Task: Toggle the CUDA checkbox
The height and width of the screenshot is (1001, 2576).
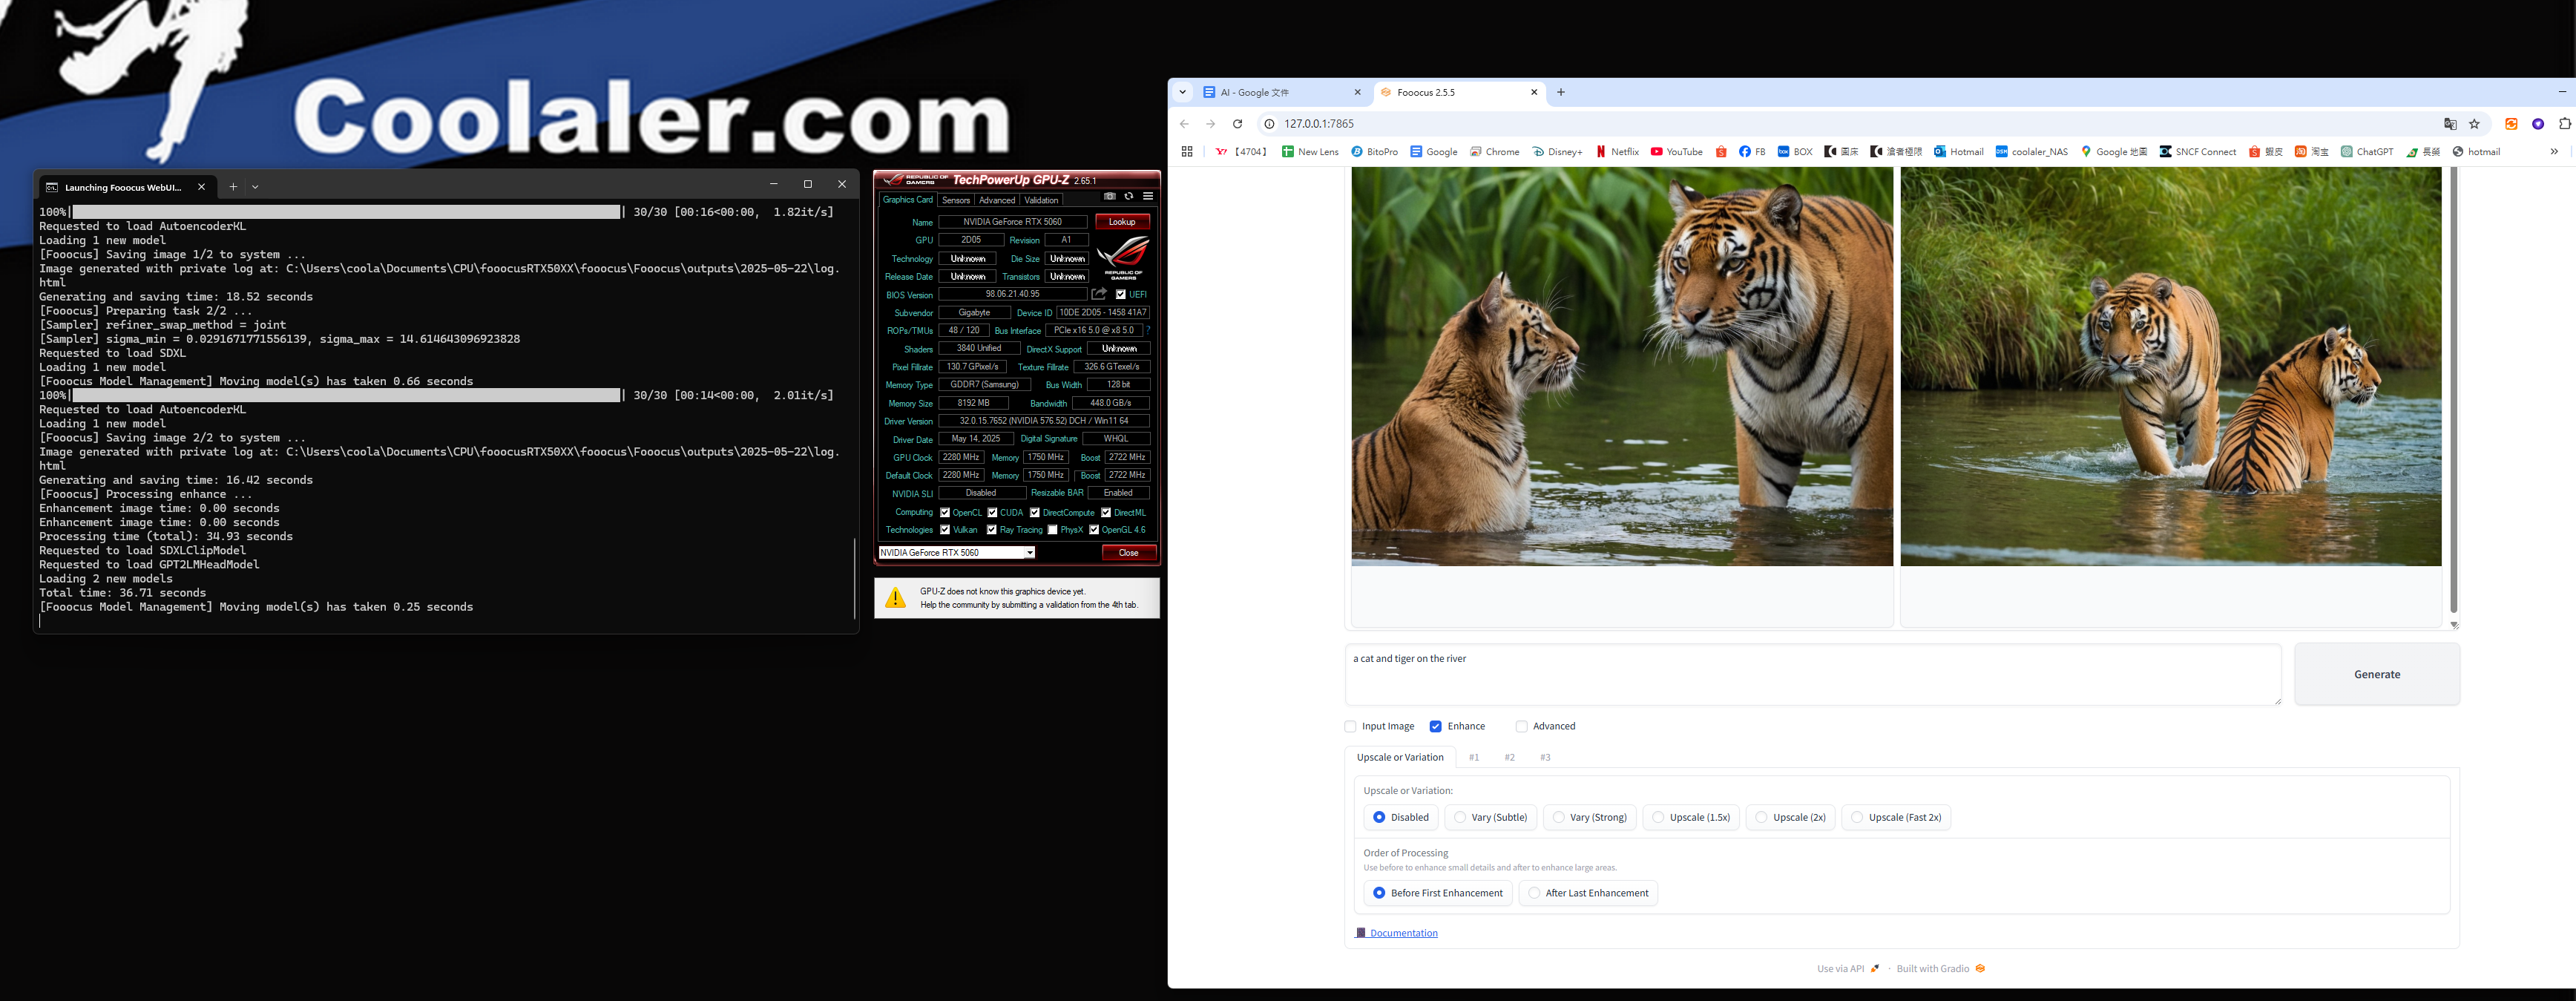Action: tap(992, 512)
